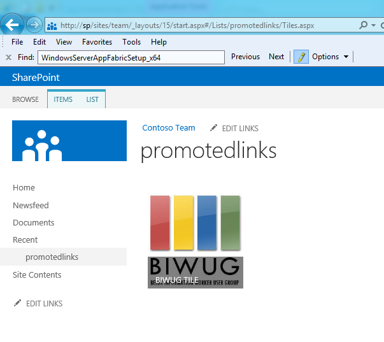Switch to the BROWSE ribbon tab

(25, 99)
